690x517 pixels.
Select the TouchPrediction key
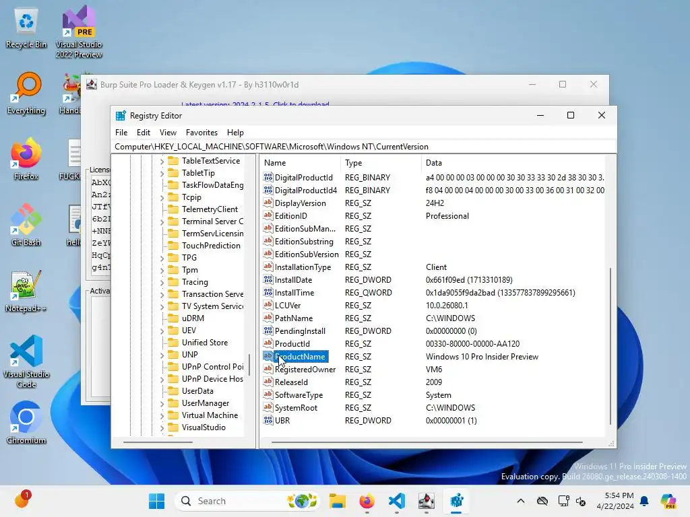coord(211,246)
